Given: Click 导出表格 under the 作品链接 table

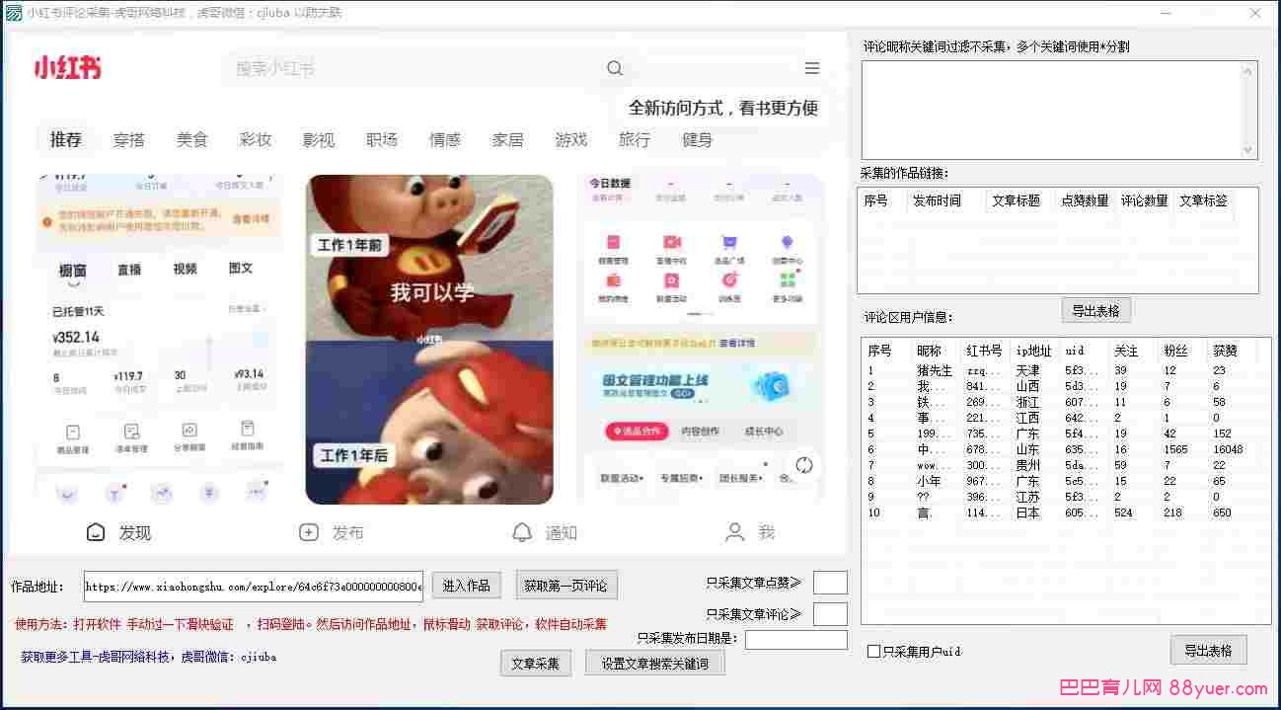Looking at the screenshot, I should [x=1096, y=310].
